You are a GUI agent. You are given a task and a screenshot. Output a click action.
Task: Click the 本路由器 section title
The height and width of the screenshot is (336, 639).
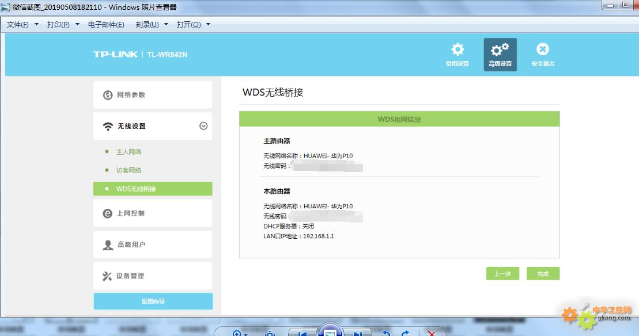coord(277,191)
